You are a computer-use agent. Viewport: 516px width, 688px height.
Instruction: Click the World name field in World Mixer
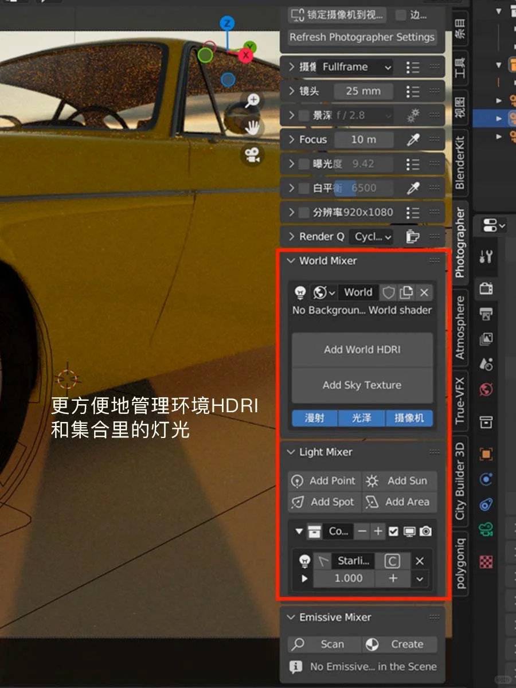point(358,292)
